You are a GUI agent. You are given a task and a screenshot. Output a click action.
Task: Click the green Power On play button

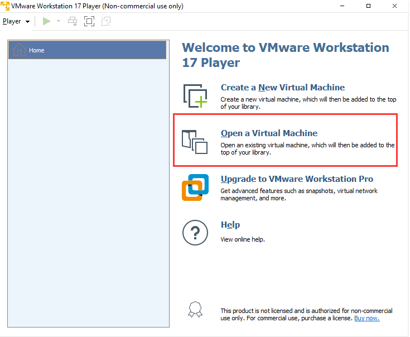pos(46,21)
